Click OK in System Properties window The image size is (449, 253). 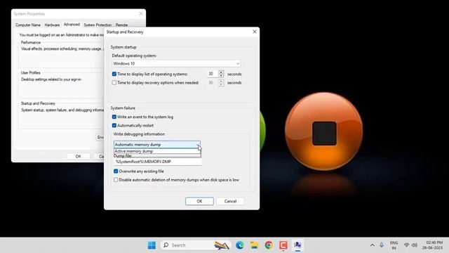pos(78,156)
